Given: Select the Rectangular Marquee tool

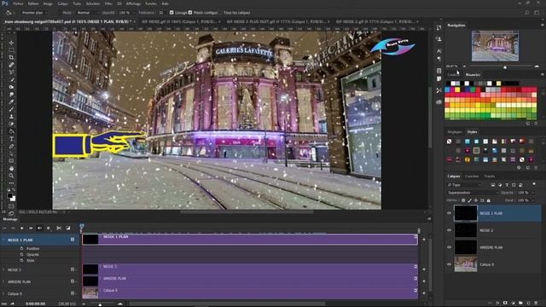Looking at the screenshot, I should pyautogui.click(x=11, y=50).
